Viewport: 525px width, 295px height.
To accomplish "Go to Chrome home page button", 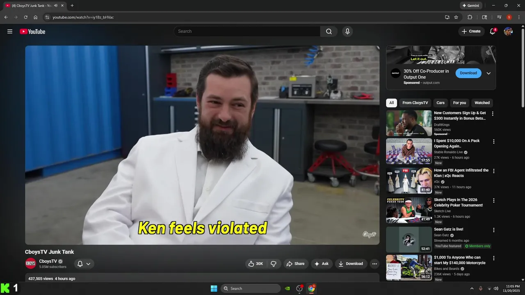I will [x=36, y=17].
